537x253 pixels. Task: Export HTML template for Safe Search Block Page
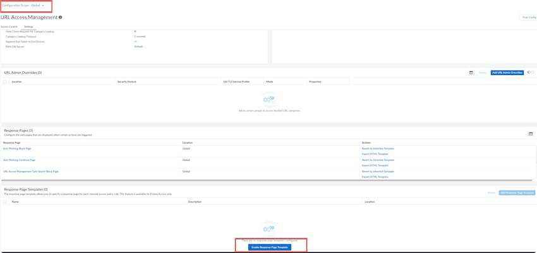(375, 177)
